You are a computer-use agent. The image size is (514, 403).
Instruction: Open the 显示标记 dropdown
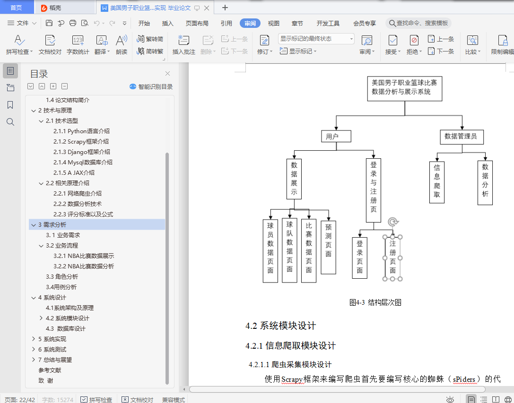(x=298, y=51)
